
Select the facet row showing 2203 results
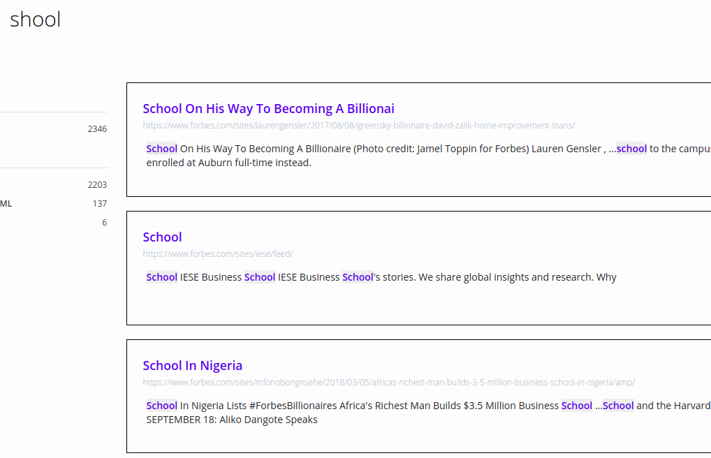53,185
